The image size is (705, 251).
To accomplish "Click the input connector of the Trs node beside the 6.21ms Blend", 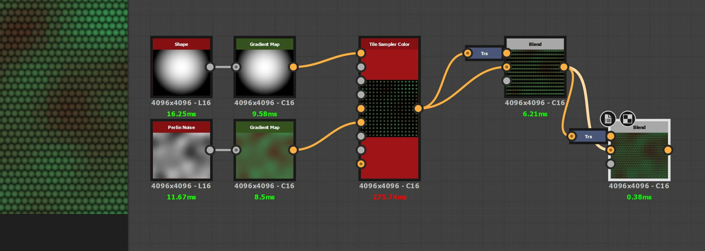I will pyautogui.click(x=468, y=53).
